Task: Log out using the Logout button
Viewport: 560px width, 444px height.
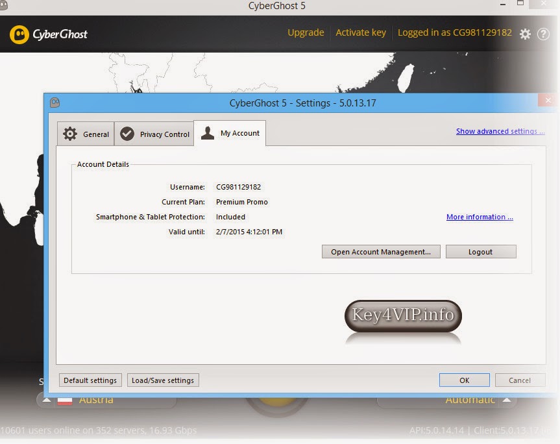Action: tap(481, 252)
